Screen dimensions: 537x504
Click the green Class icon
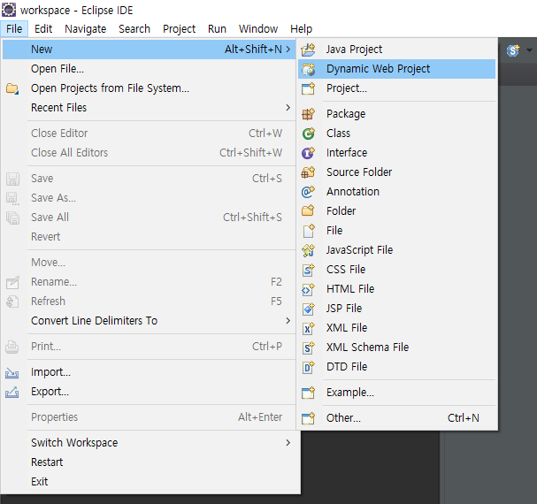coord(308,134)
